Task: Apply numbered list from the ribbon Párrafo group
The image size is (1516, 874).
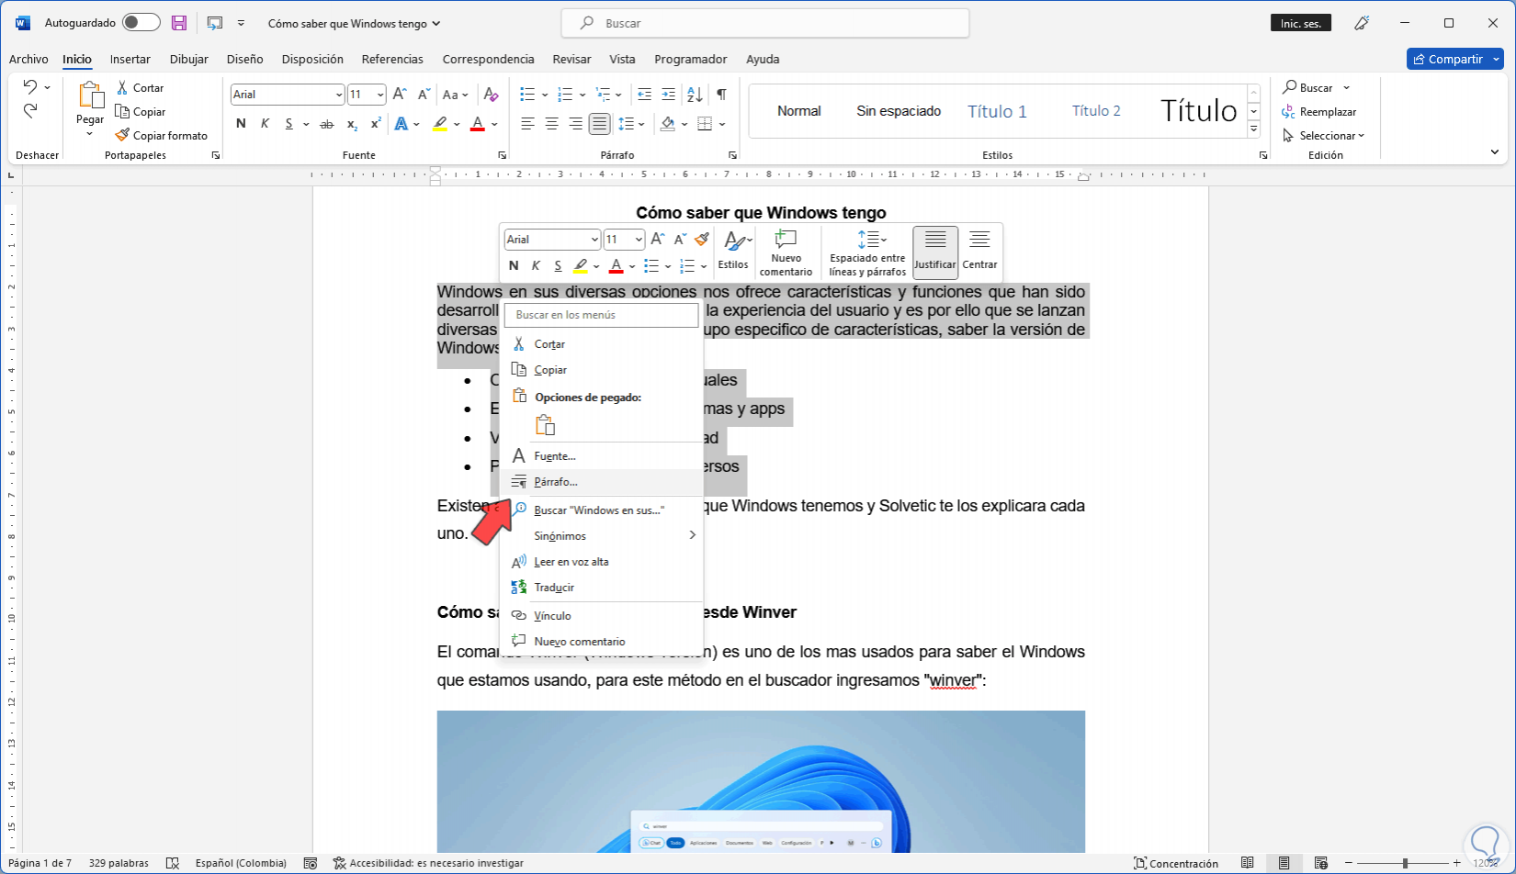Action: tap(565, 94)
